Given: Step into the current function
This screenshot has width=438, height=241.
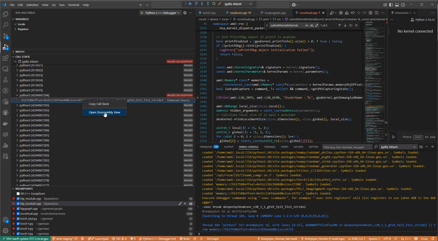Looking at the screenshot, I should tap(202, 4).
